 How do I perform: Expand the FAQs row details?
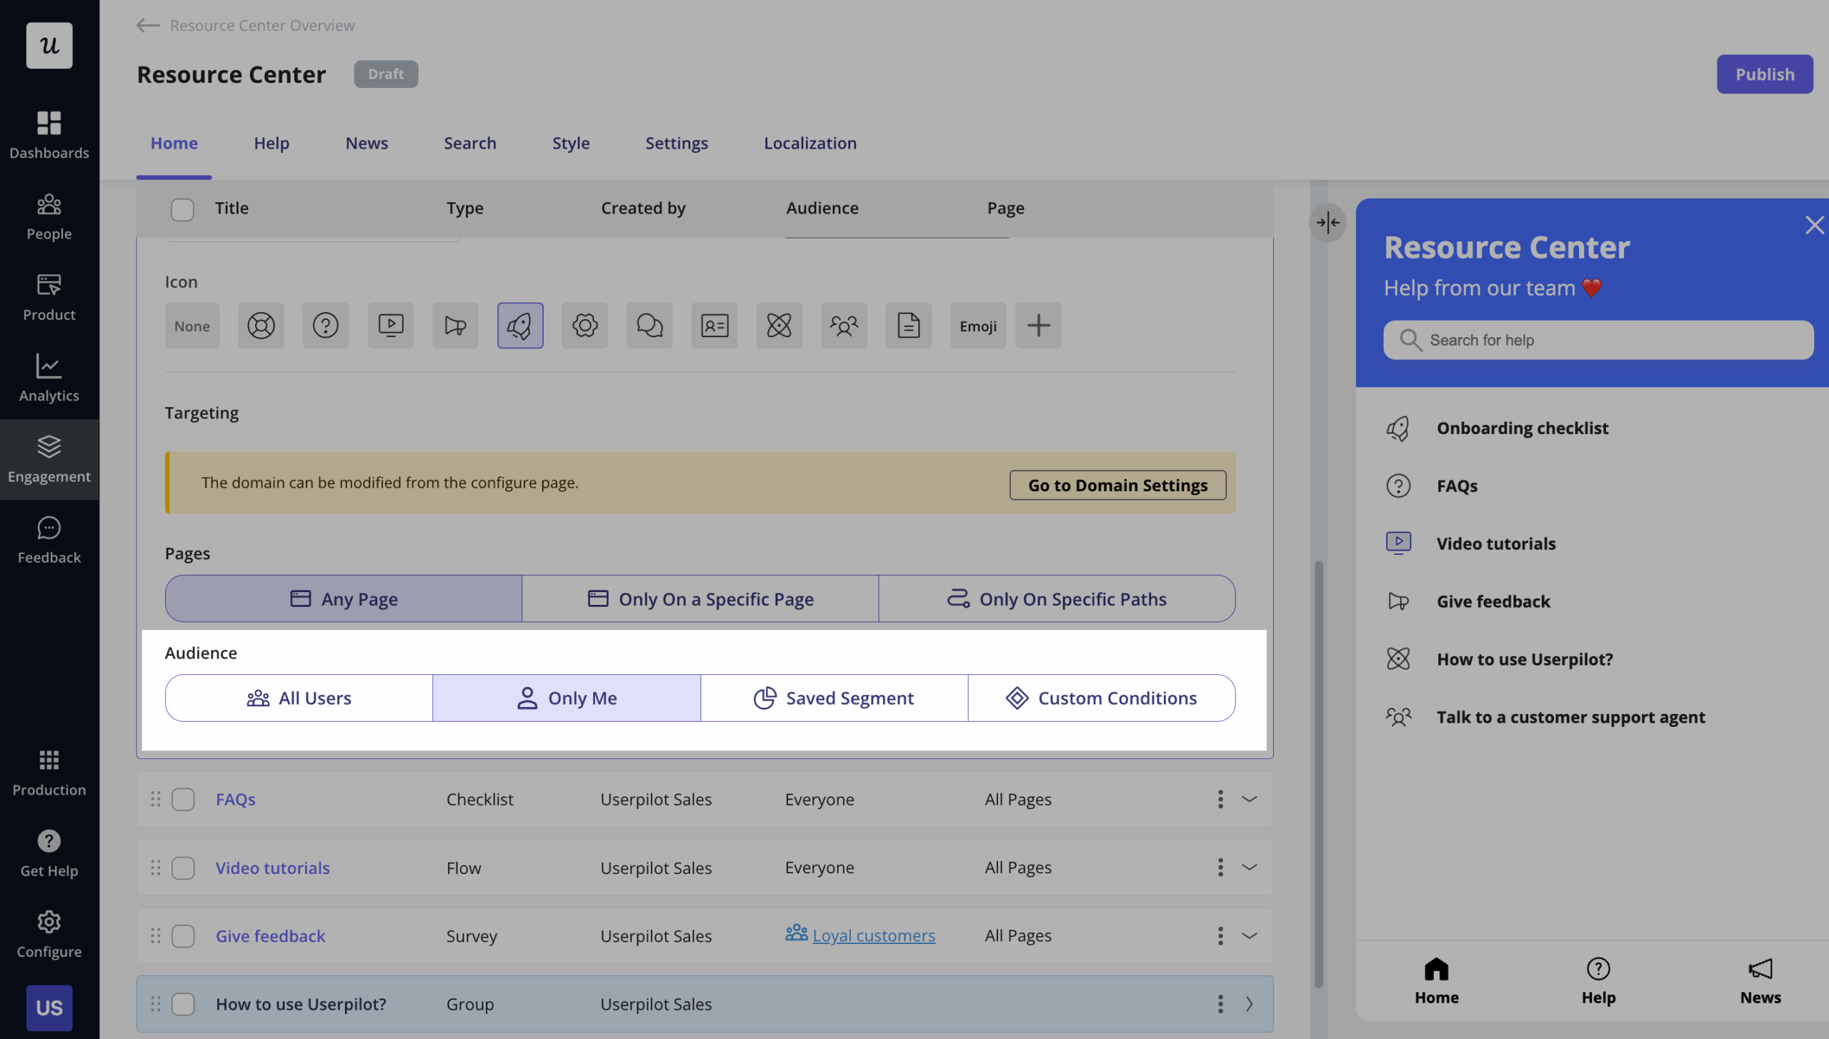1250,799
